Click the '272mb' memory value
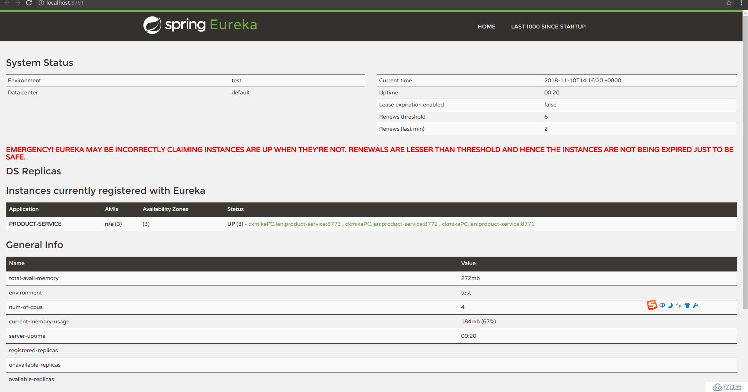Viewport: 748px width, 392px height. tap(470, 278)
